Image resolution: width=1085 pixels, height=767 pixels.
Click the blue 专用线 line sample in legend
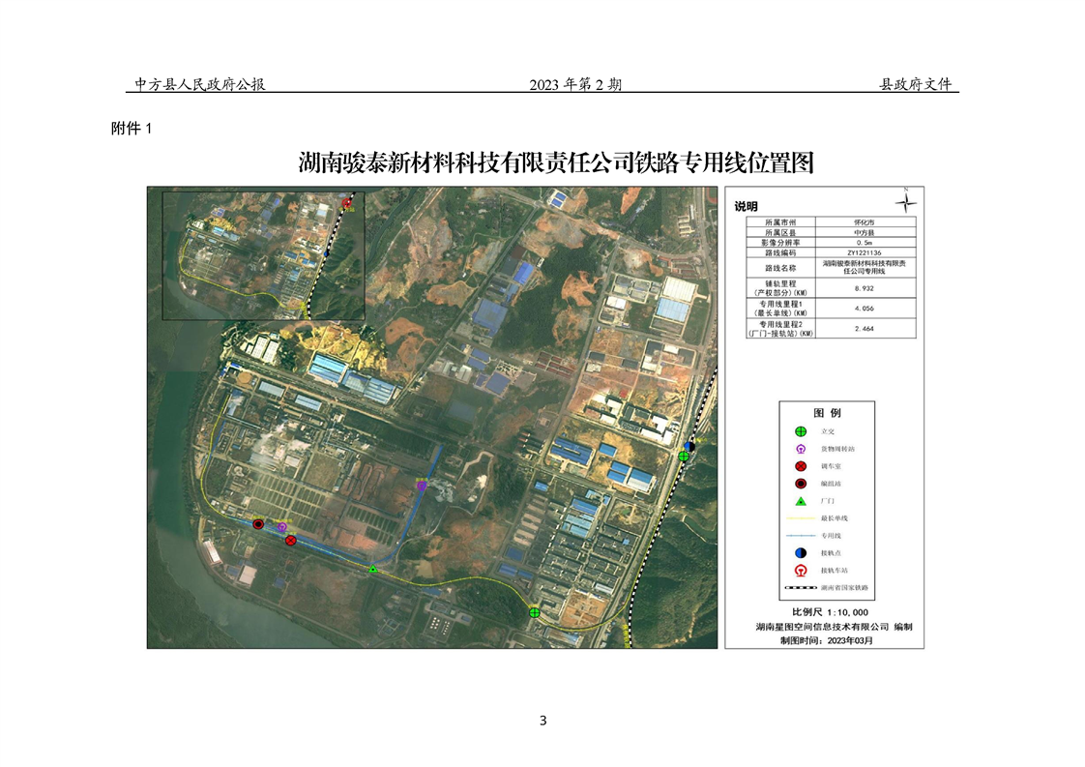[x=801, y=535]
